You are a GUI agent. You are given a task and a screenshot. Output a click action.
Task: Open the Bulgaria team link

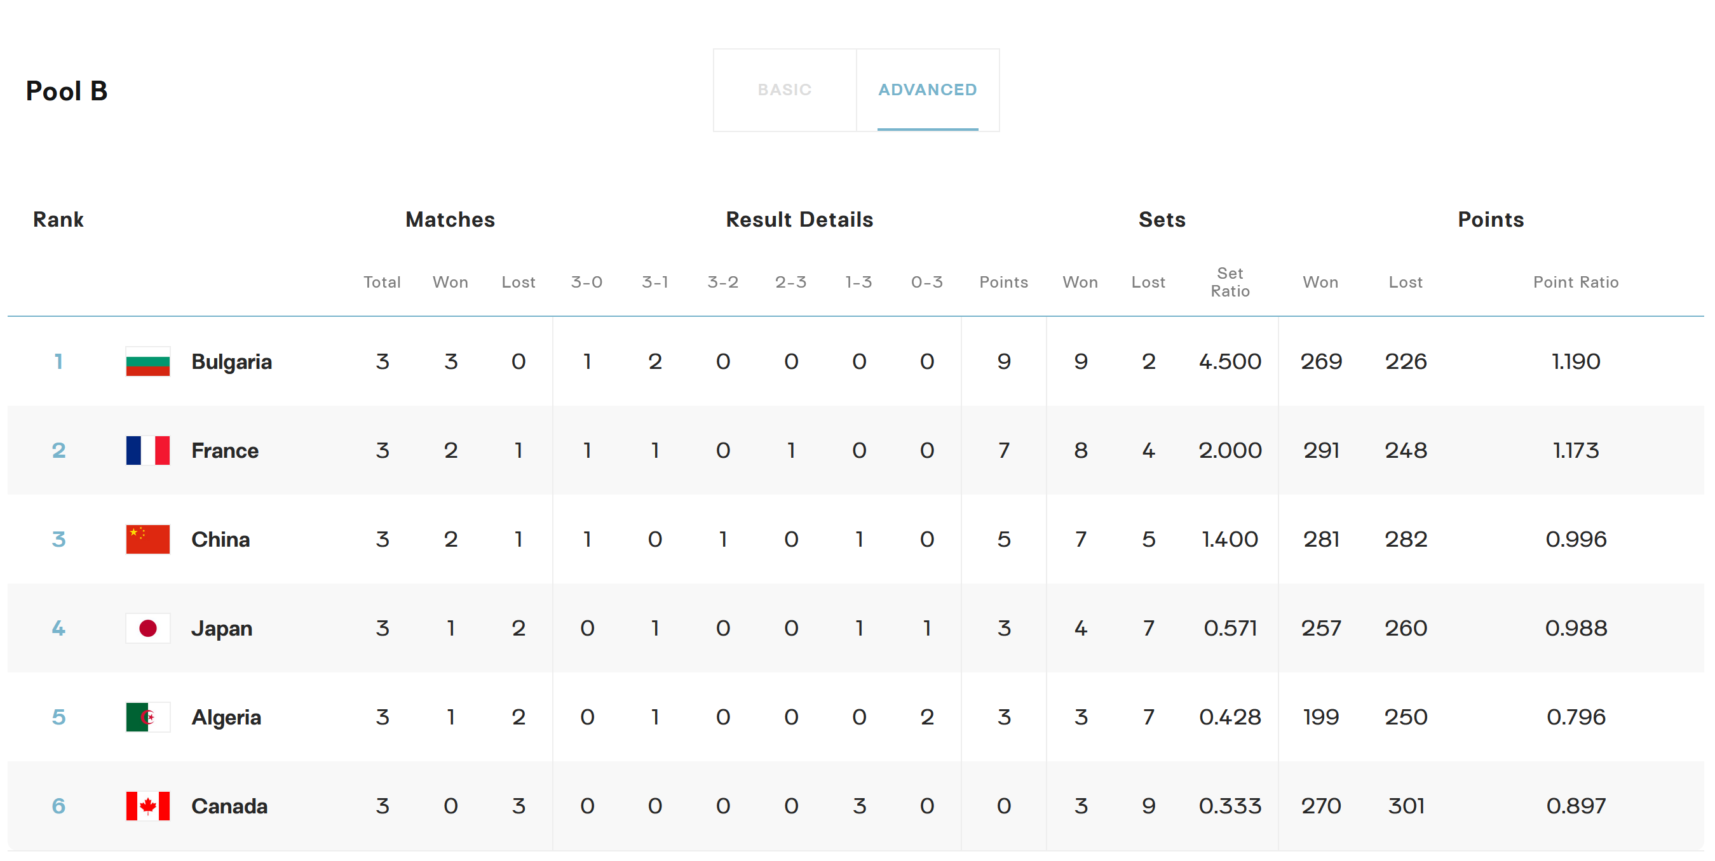coord(232,361)
